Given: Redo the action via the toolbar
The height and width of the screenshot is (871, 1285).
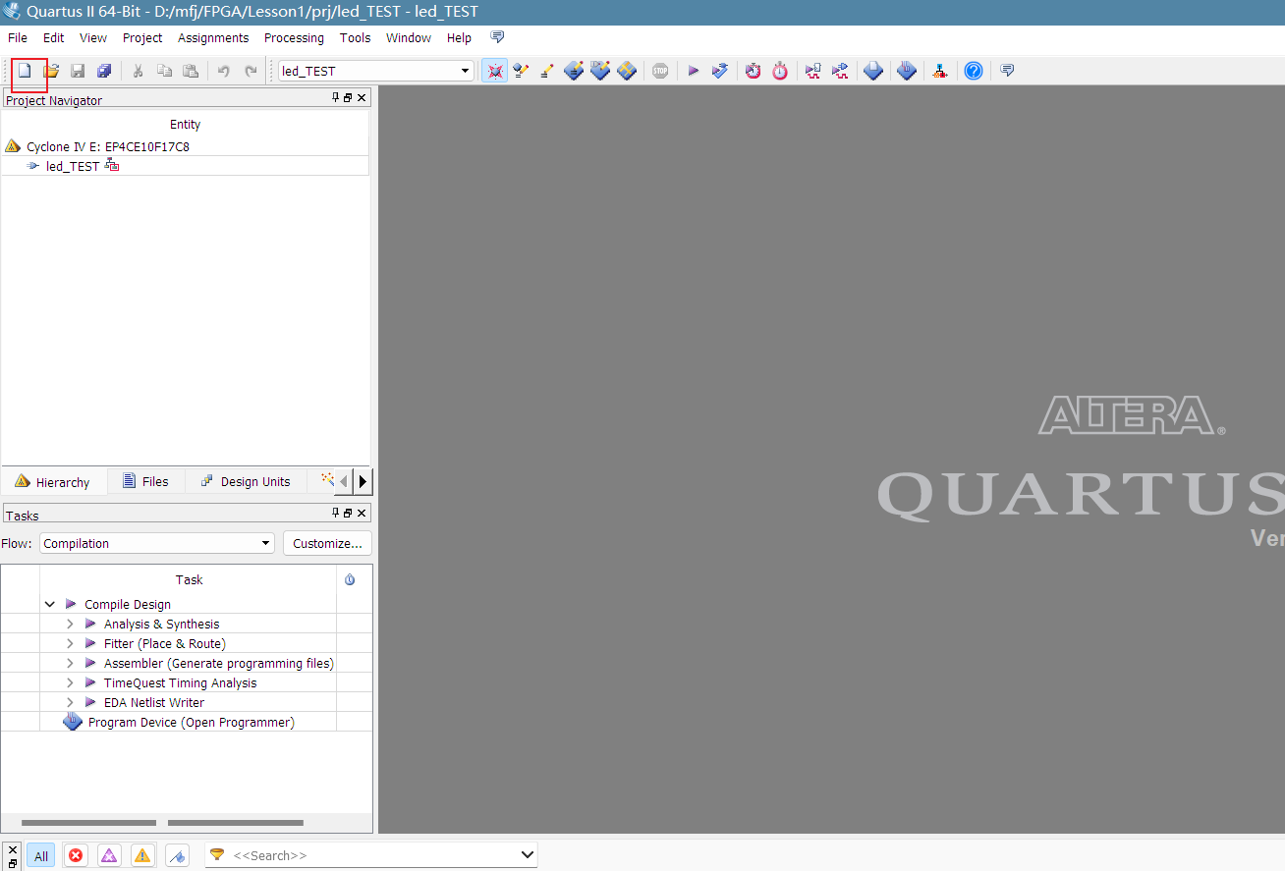Looking at the screenshot, I should pos(251,71).
